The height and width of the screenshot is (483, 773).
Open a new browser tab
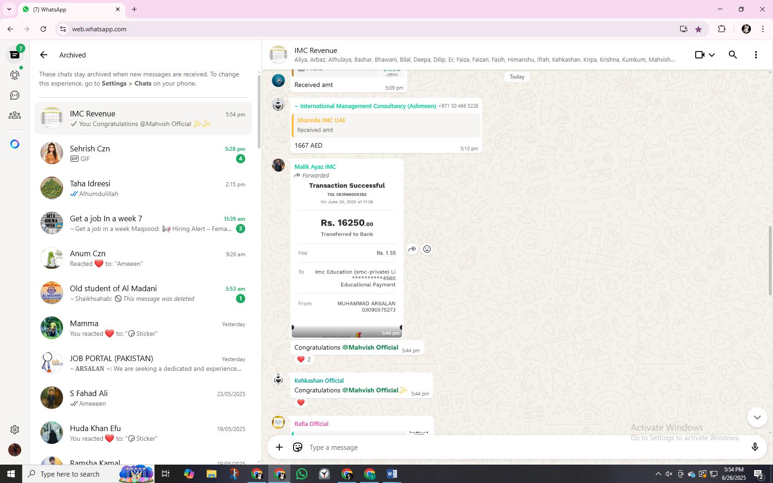tap(134, 9)
